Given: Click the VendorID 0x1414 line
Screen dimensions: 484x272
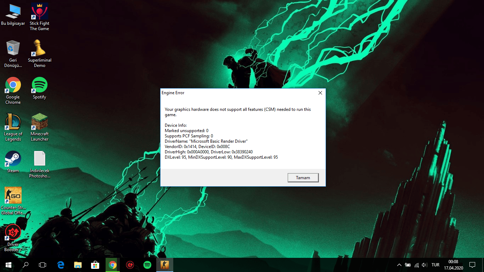Looking at the screenshot, I should tap(197, 147).
